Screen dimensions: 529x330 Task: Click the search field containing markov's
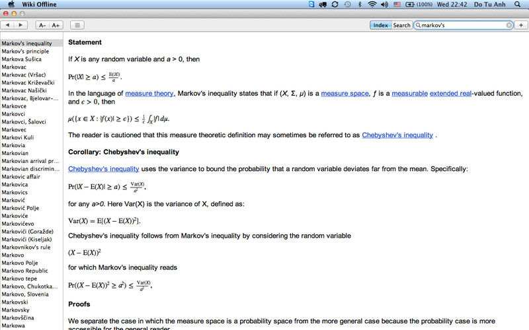click(x=464, y=25)
